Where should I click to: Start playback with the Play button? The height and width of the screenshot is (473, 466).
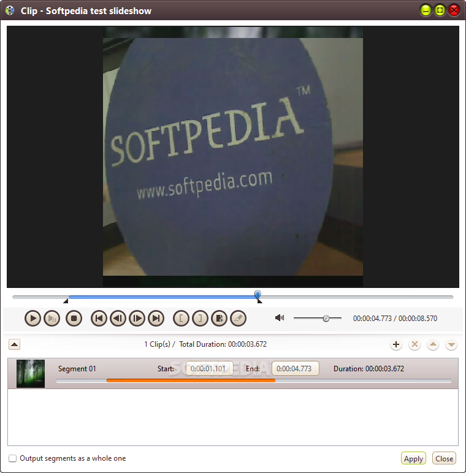[x=32, y=318]
